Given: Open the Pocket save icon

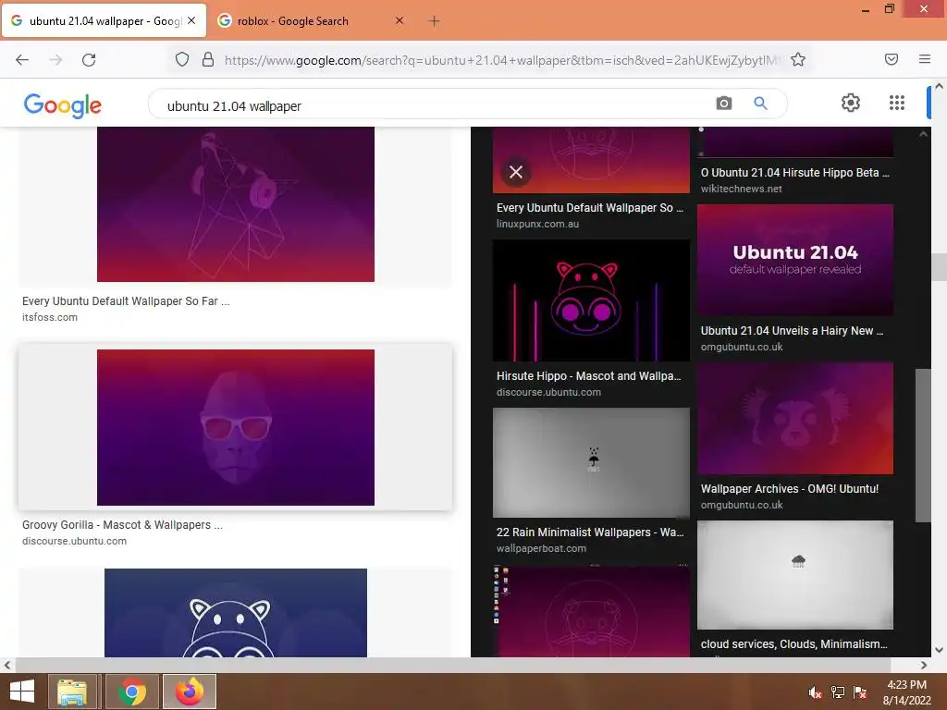Looking at the screenshot, I should coord(892,59).
